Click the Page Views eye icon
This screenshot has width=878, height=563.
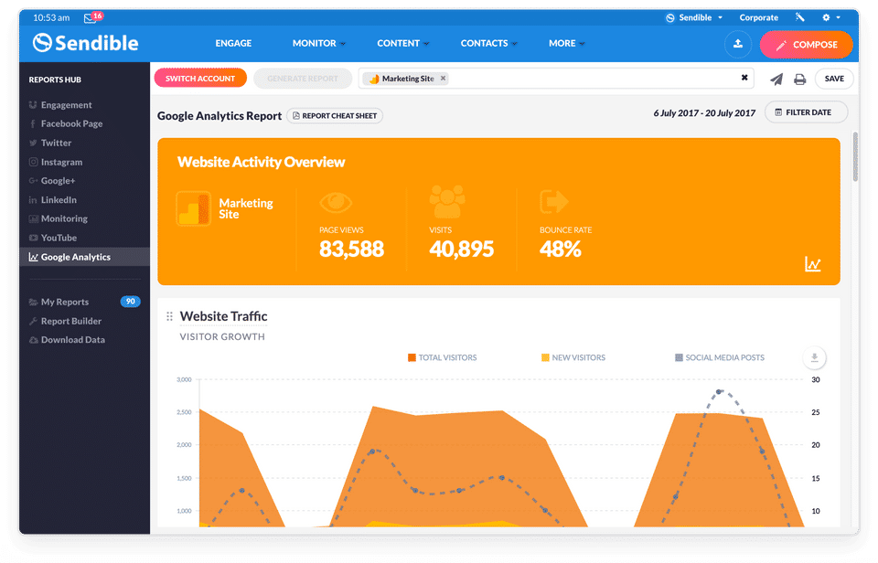(x=336, y=202)
